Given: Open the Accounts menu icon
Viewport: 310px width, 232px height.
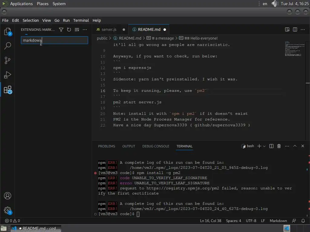Looking at the screenshot, I should (8, 196).
